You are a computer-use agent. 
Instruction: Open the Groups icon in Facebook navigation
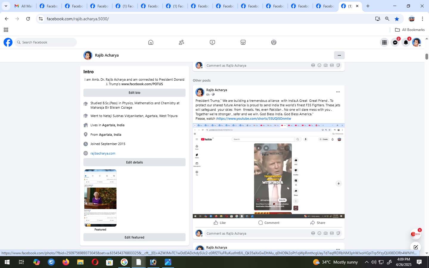(x=274, y=42)
